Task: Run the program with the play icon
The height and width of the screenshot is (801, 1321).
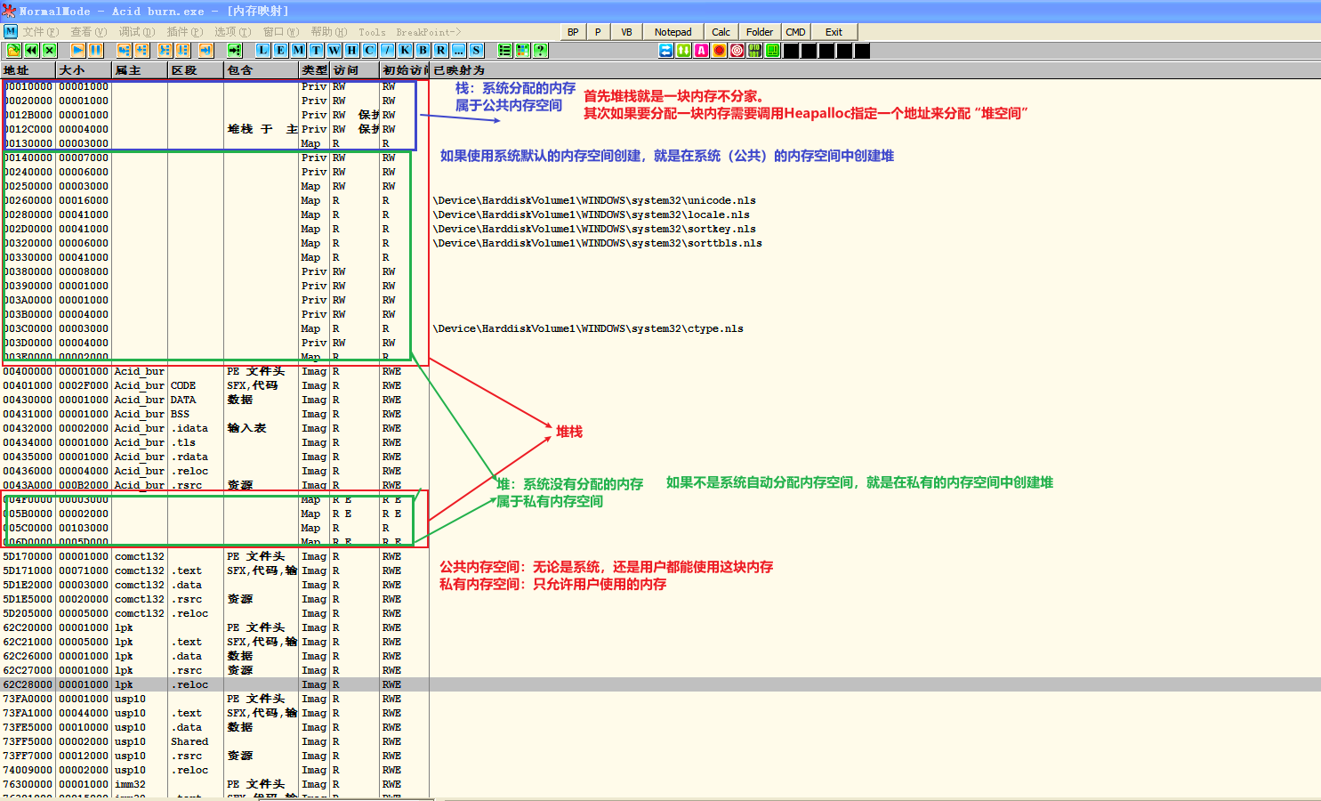Action: [x=77, y=51]
